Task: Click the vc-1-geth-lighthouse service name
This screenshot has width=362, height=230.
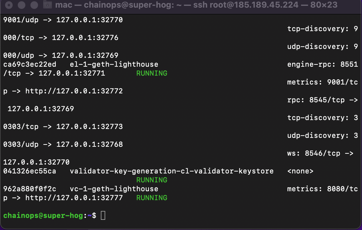Action: [x=114, y=189]
